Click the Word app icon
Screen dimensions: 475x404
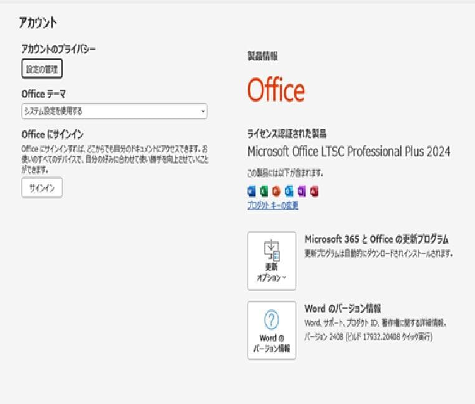(251, 191)
